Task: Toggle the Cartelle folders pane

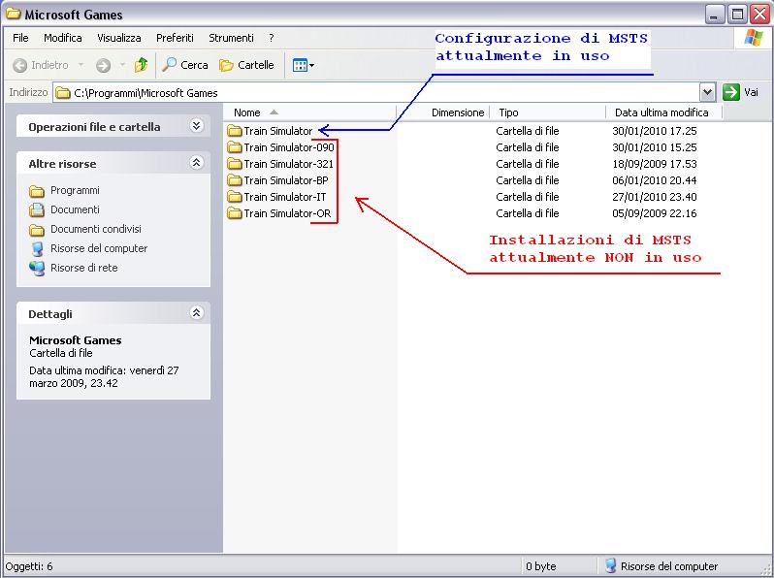Action: tap(246, 65)
